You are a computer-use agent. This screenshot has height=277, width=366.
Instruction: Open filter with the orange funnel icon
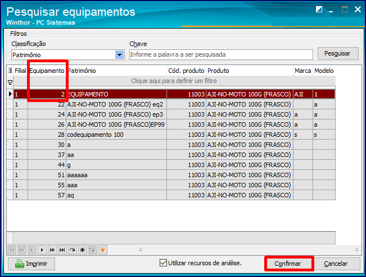(103, 250)
